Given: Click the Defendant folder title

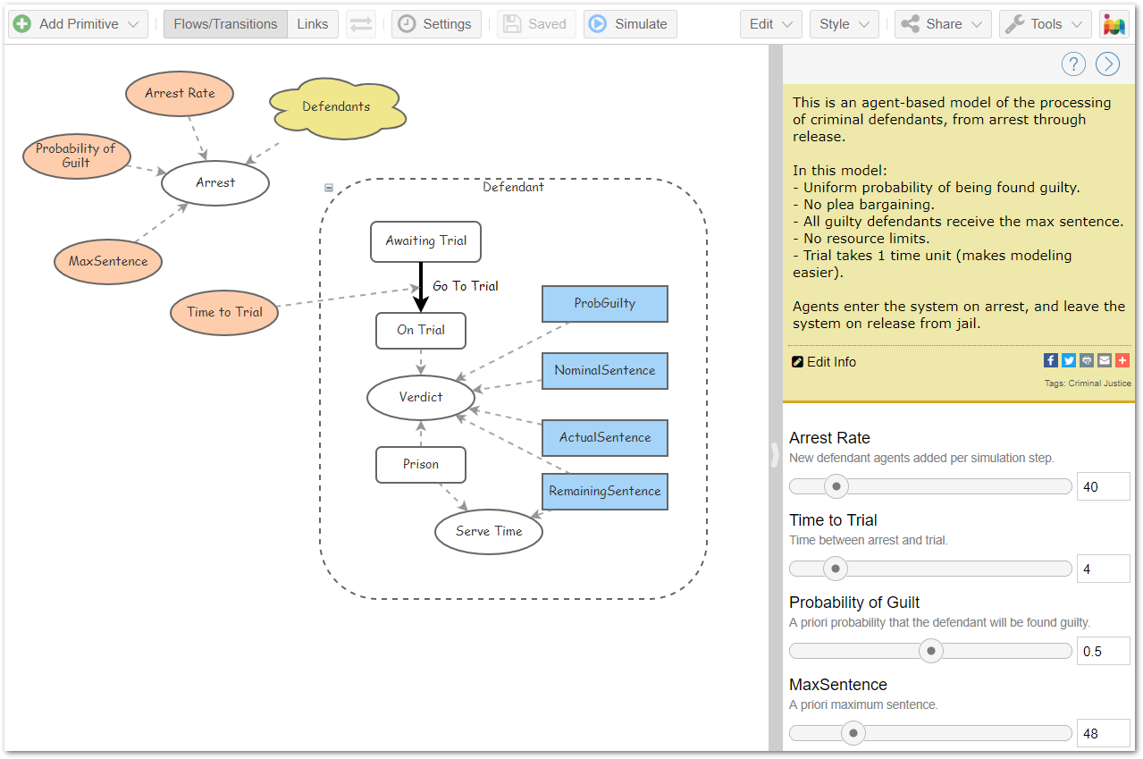Looking at the screenshot, I should (513, 187).
